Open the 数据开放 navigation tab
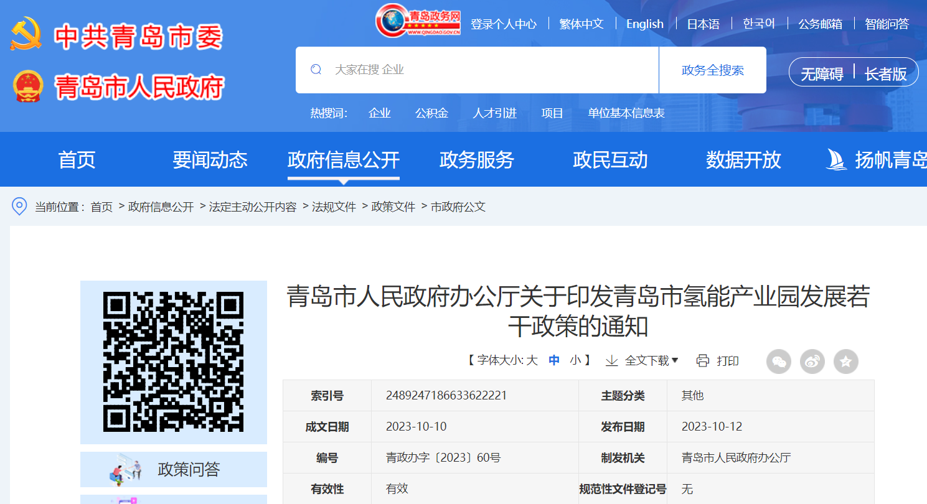The image size is (927, 504). (743, 160)
